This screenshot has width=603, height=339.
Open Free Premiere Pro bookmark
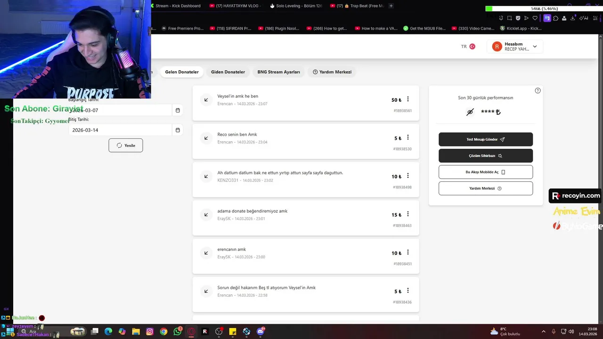(x=182, y=28)
